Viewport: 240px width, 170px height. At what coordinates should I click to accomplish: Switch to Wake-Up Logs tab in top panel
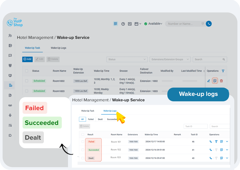coord(58,48)
